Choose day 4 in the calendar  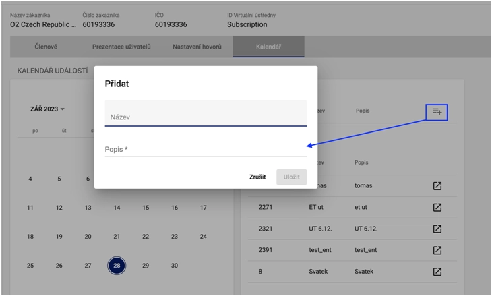[x=30, y=179]
